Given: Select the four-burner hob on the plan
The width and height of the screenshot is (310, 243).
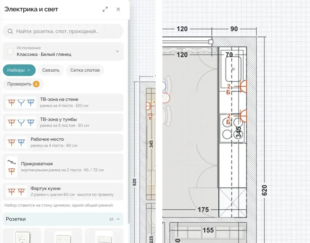Looking at the screenshot, I should coord(232,128).
